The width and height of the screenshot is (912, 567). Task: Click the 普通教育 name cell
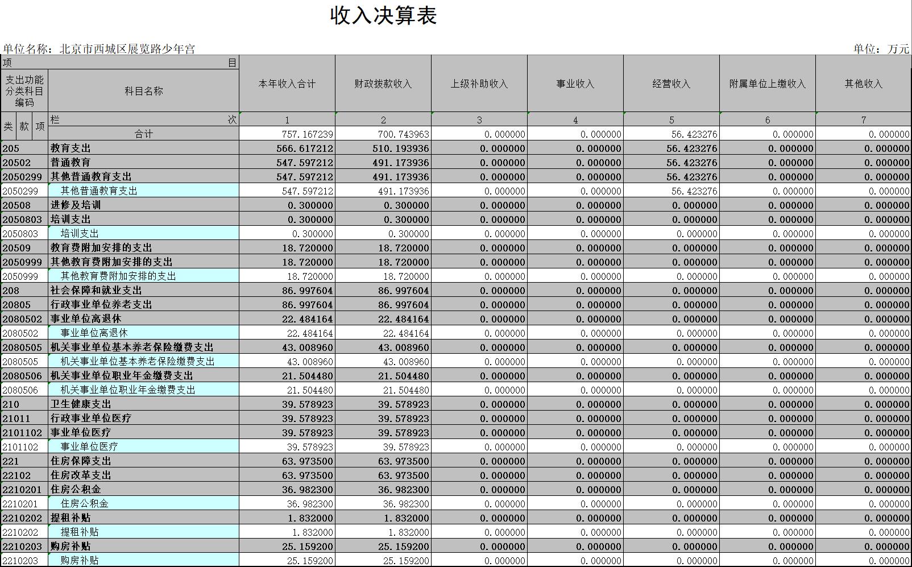point(144,162)
